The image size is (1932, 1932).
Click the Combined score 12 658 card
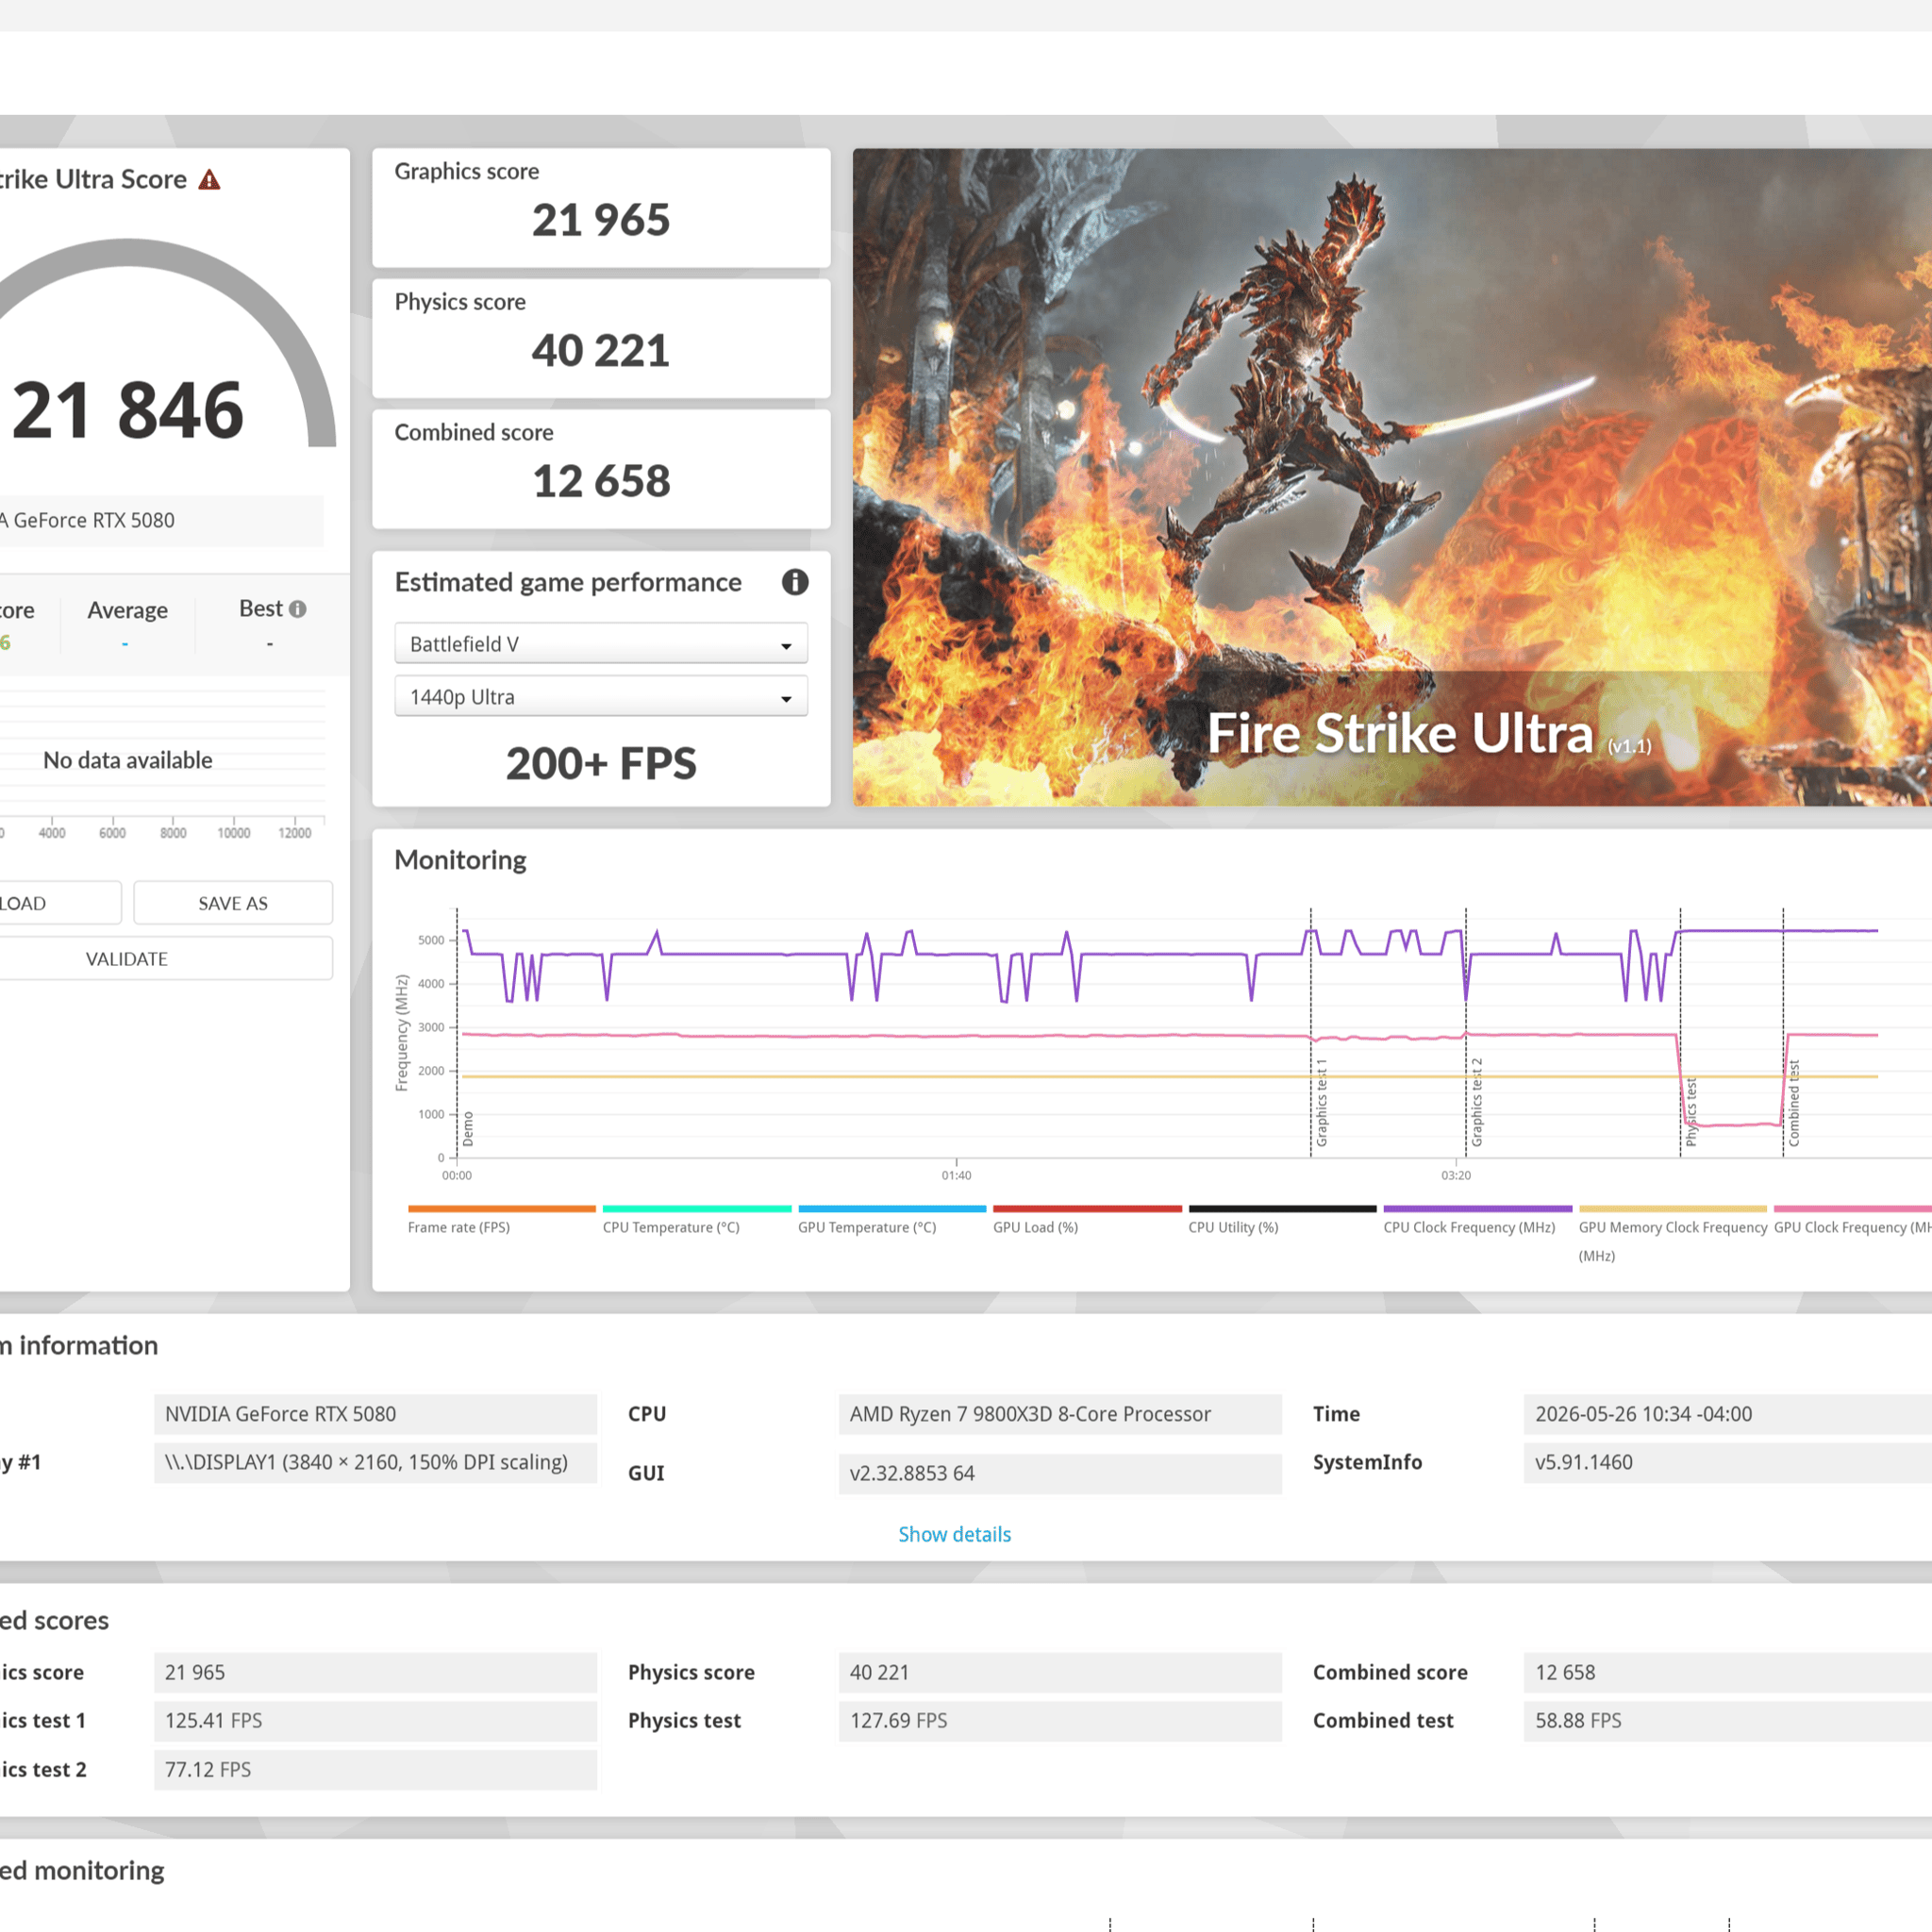[x=601, y=469]
